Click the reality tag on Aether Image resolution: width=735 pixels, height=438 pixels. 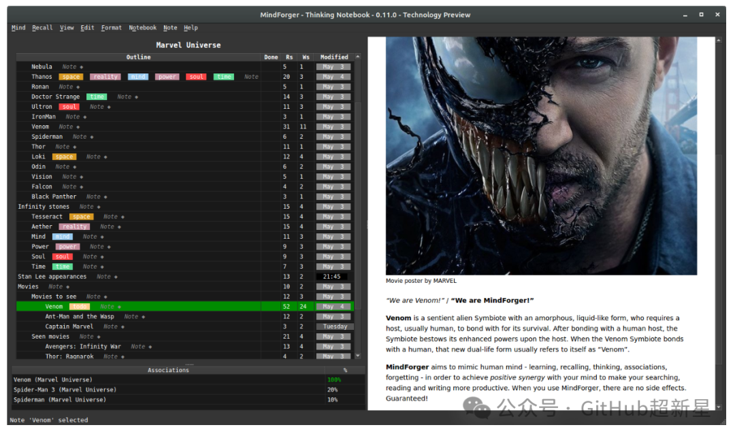click(75, 226)
